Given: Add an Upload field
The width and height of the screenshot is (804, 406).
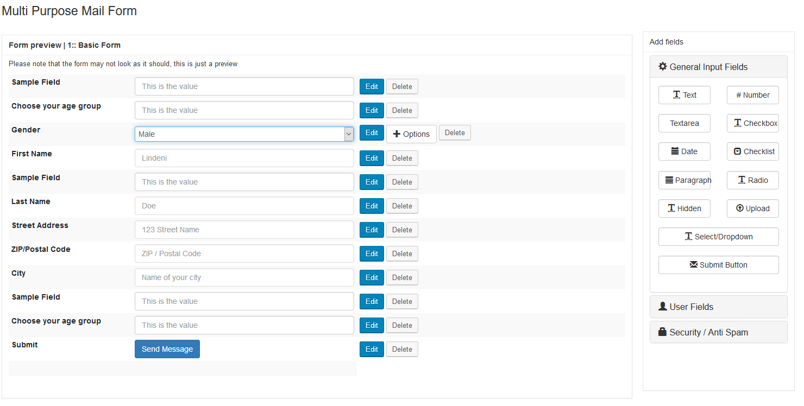Looking at the screenshot, I should 752,208.
